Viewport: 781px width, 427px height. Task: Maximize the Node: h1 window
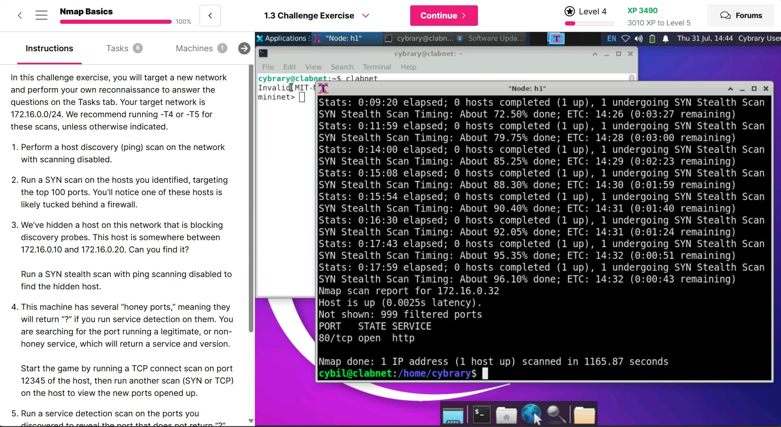754,89
